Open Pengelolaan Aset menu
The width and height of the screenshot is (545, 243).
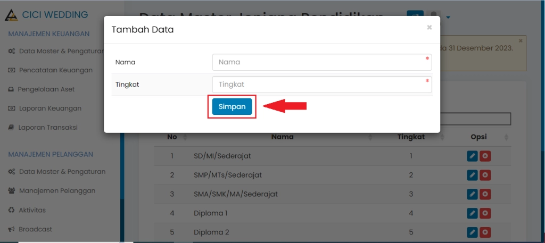tap(46, 89)
